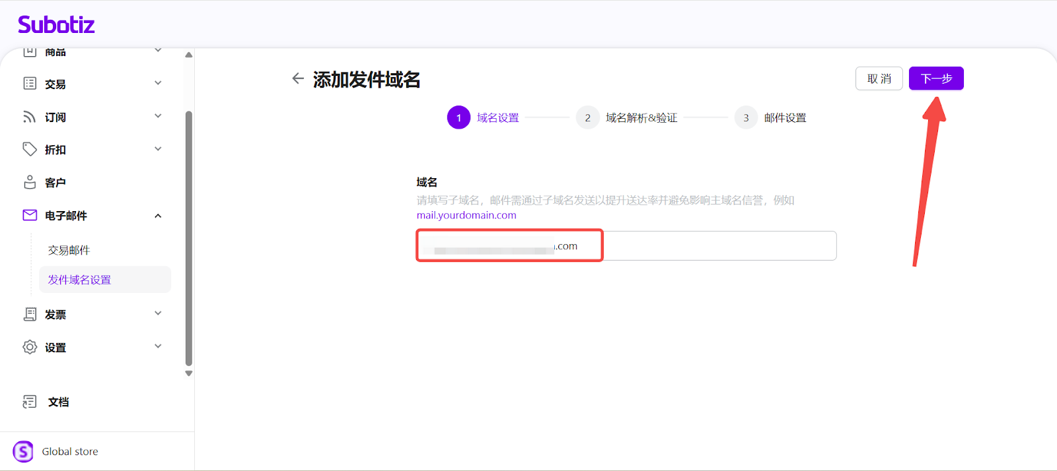Click the 下一步 button
The height and width of the screenshot is (471, 1057).
tap(936, 78)
